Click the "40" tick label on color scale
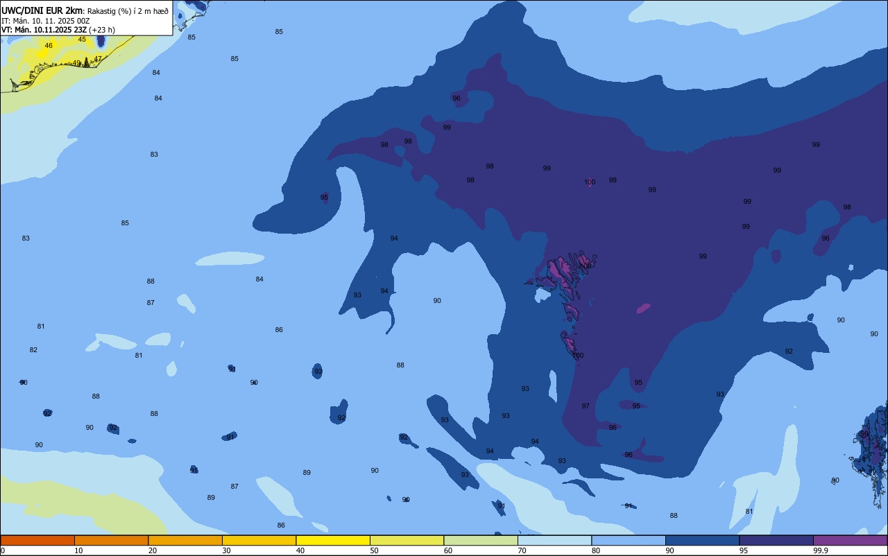This screenshot has width=888, height=556. (300, 550)
